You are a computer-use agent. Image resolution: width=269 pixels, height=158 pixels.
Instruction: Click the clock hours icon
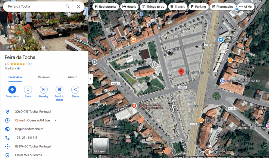pyautogui.click(x=7, y=120)
